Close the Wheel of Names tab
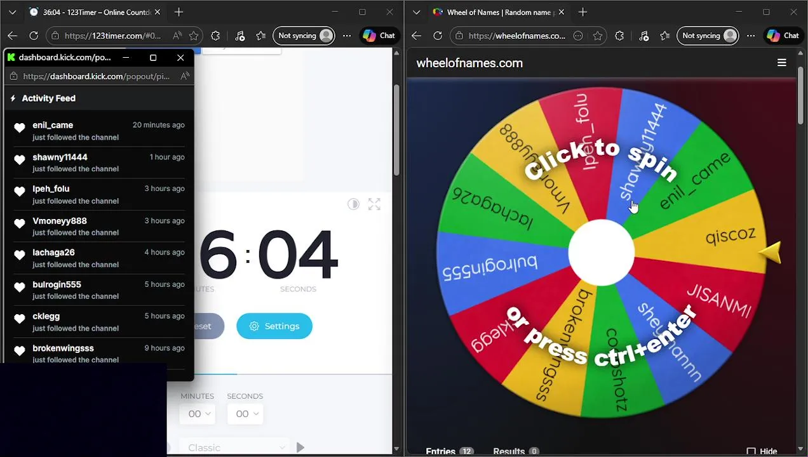 (x=561, y=12)
